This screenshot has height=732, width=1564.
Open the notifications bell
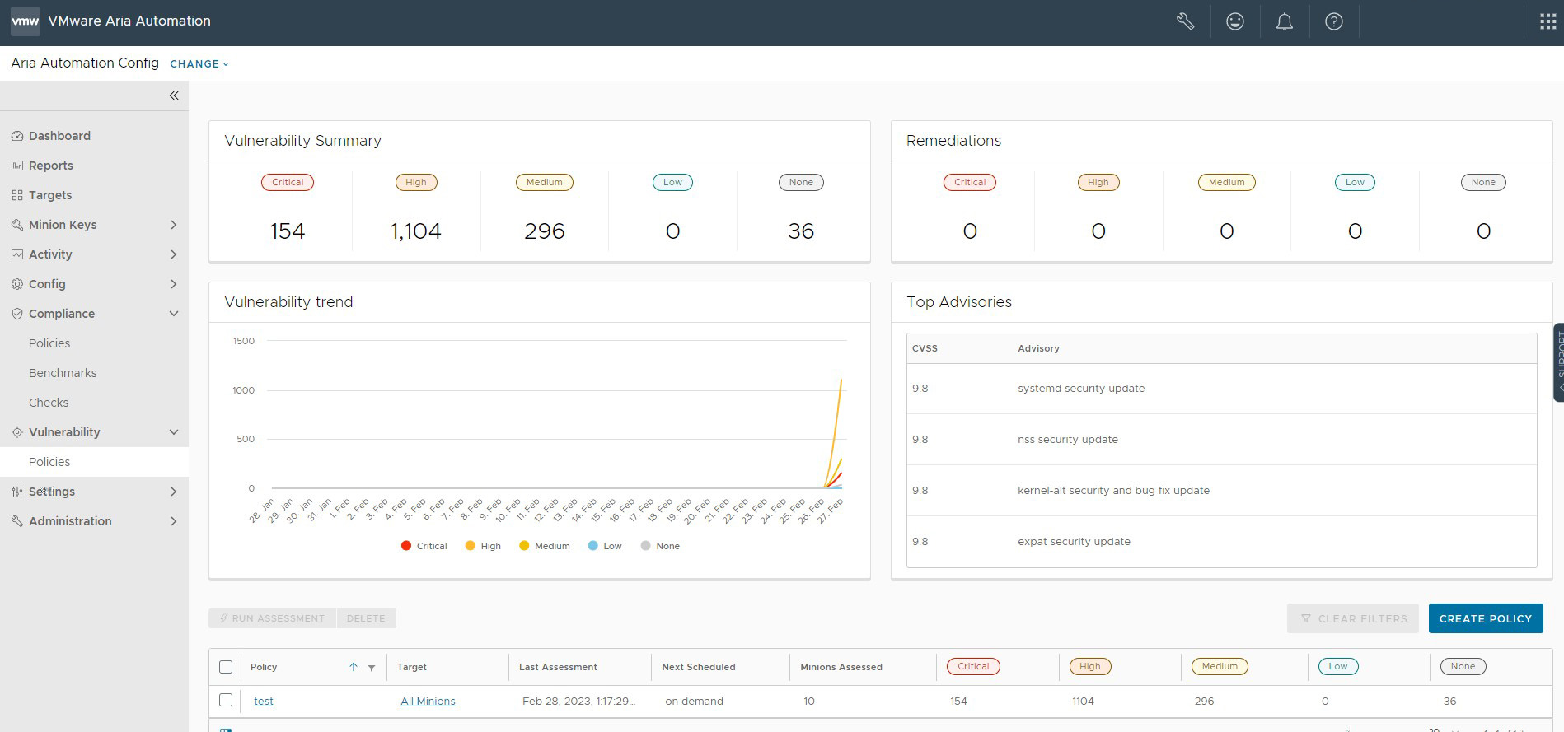[1284, 21]
